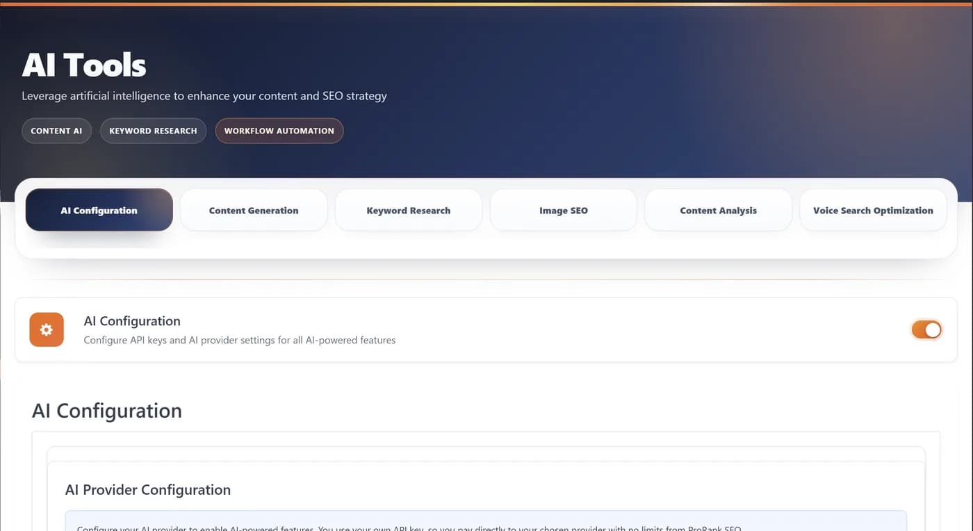Screen dimensions: 973x531
Task: Click the large AI Configuration section heading
Action: point(107,411)
